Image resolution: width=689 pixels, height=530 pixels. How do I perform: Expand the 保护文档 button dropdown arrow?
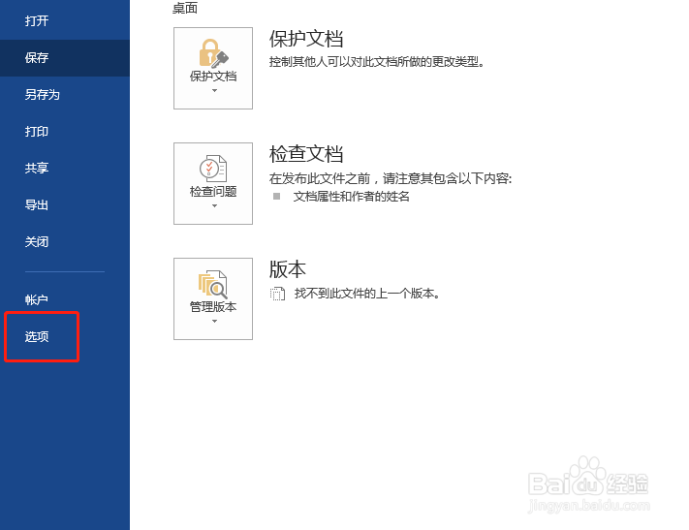[214, 90]
